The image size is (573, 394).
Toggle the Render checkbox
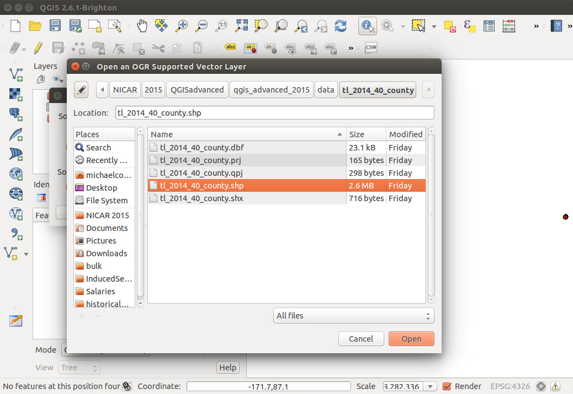pos(447,386)
